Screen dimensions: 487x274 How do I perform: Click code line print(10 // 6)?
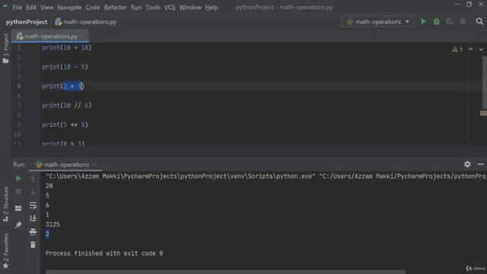point(67,105)
